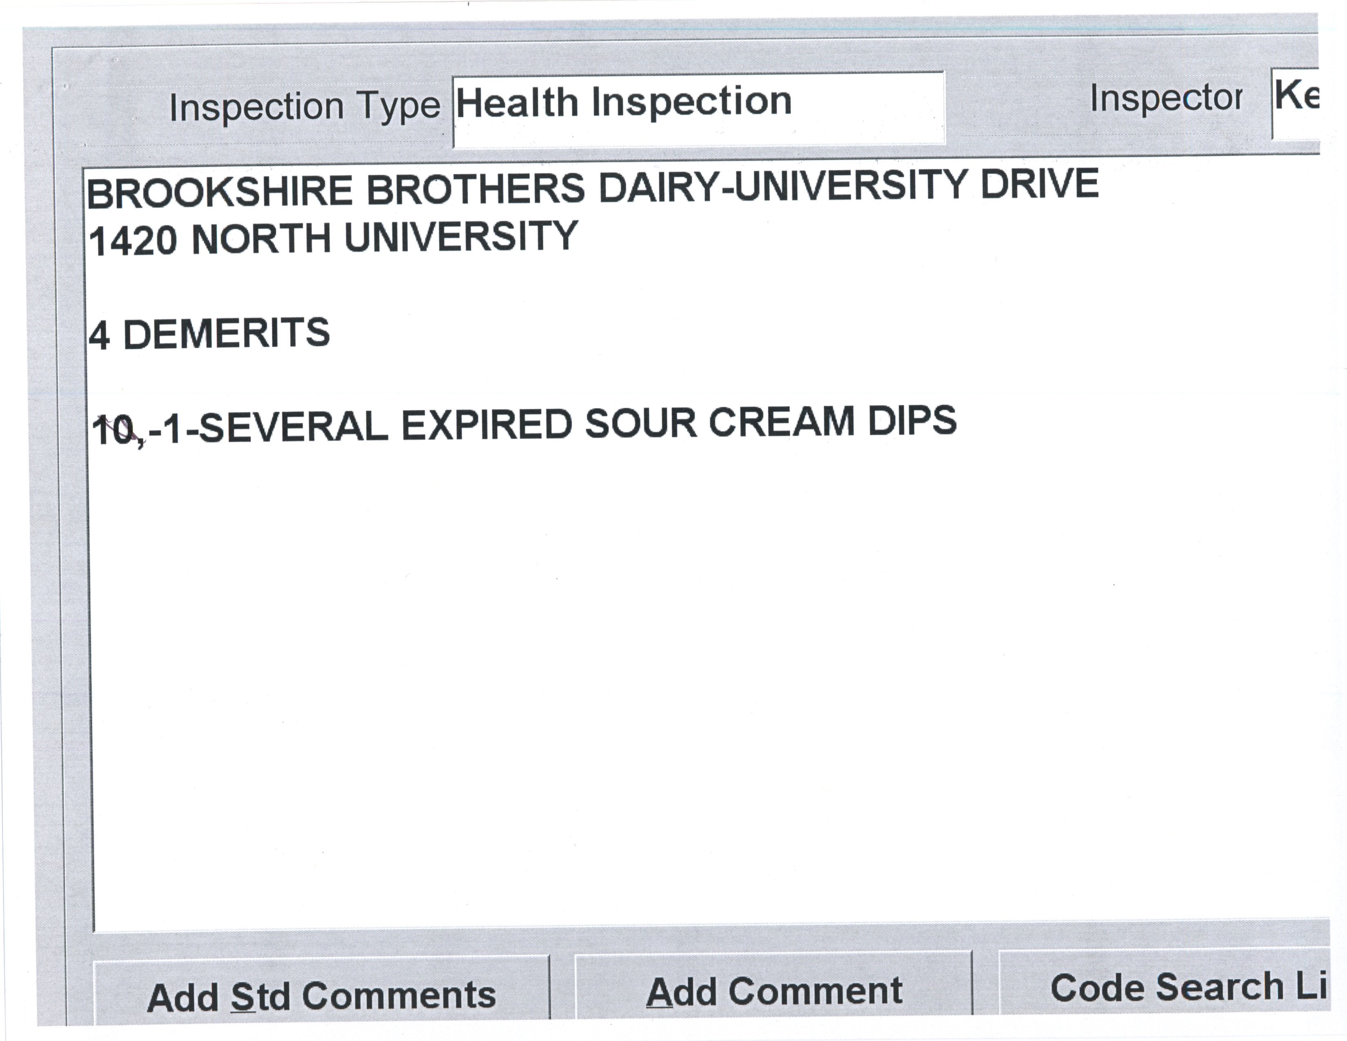Click the word BROTHERS in the first line

tap(476, 189)
